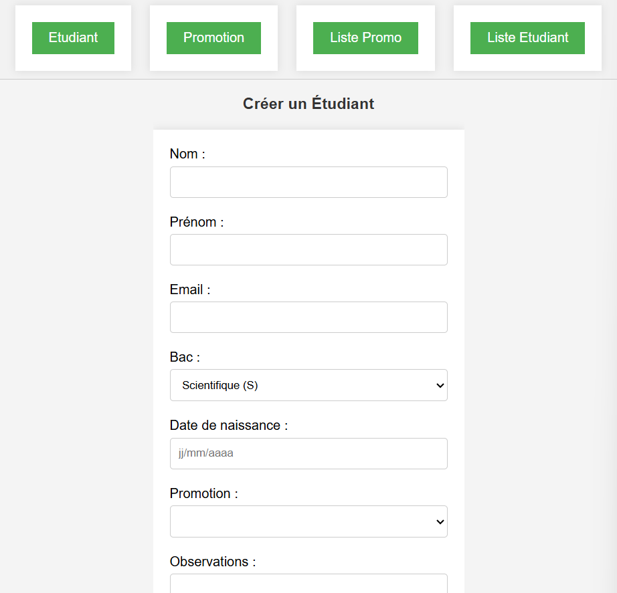This screenshot has width=617, height=593.
Task: Click into the Observations text area
Action: 309,584
